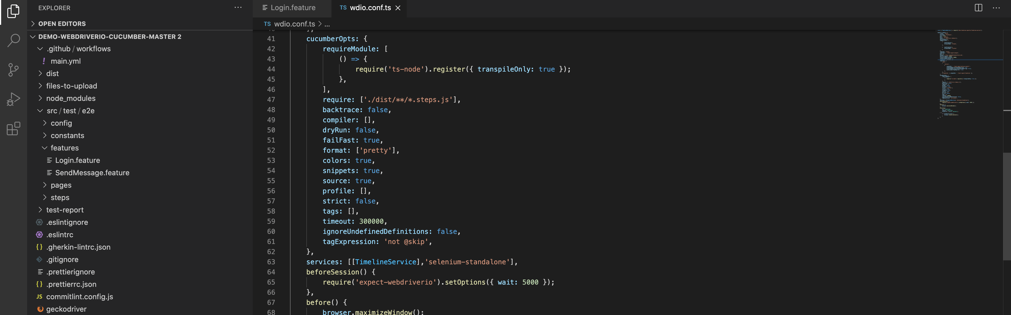Viewport: 1011px width, 315px height.
Task: Split the editor to the right
Action: coord(979,8)
